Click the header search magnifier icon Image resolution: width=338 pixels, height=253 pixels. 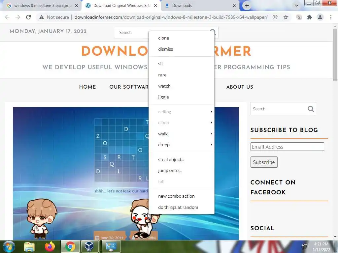213,32
